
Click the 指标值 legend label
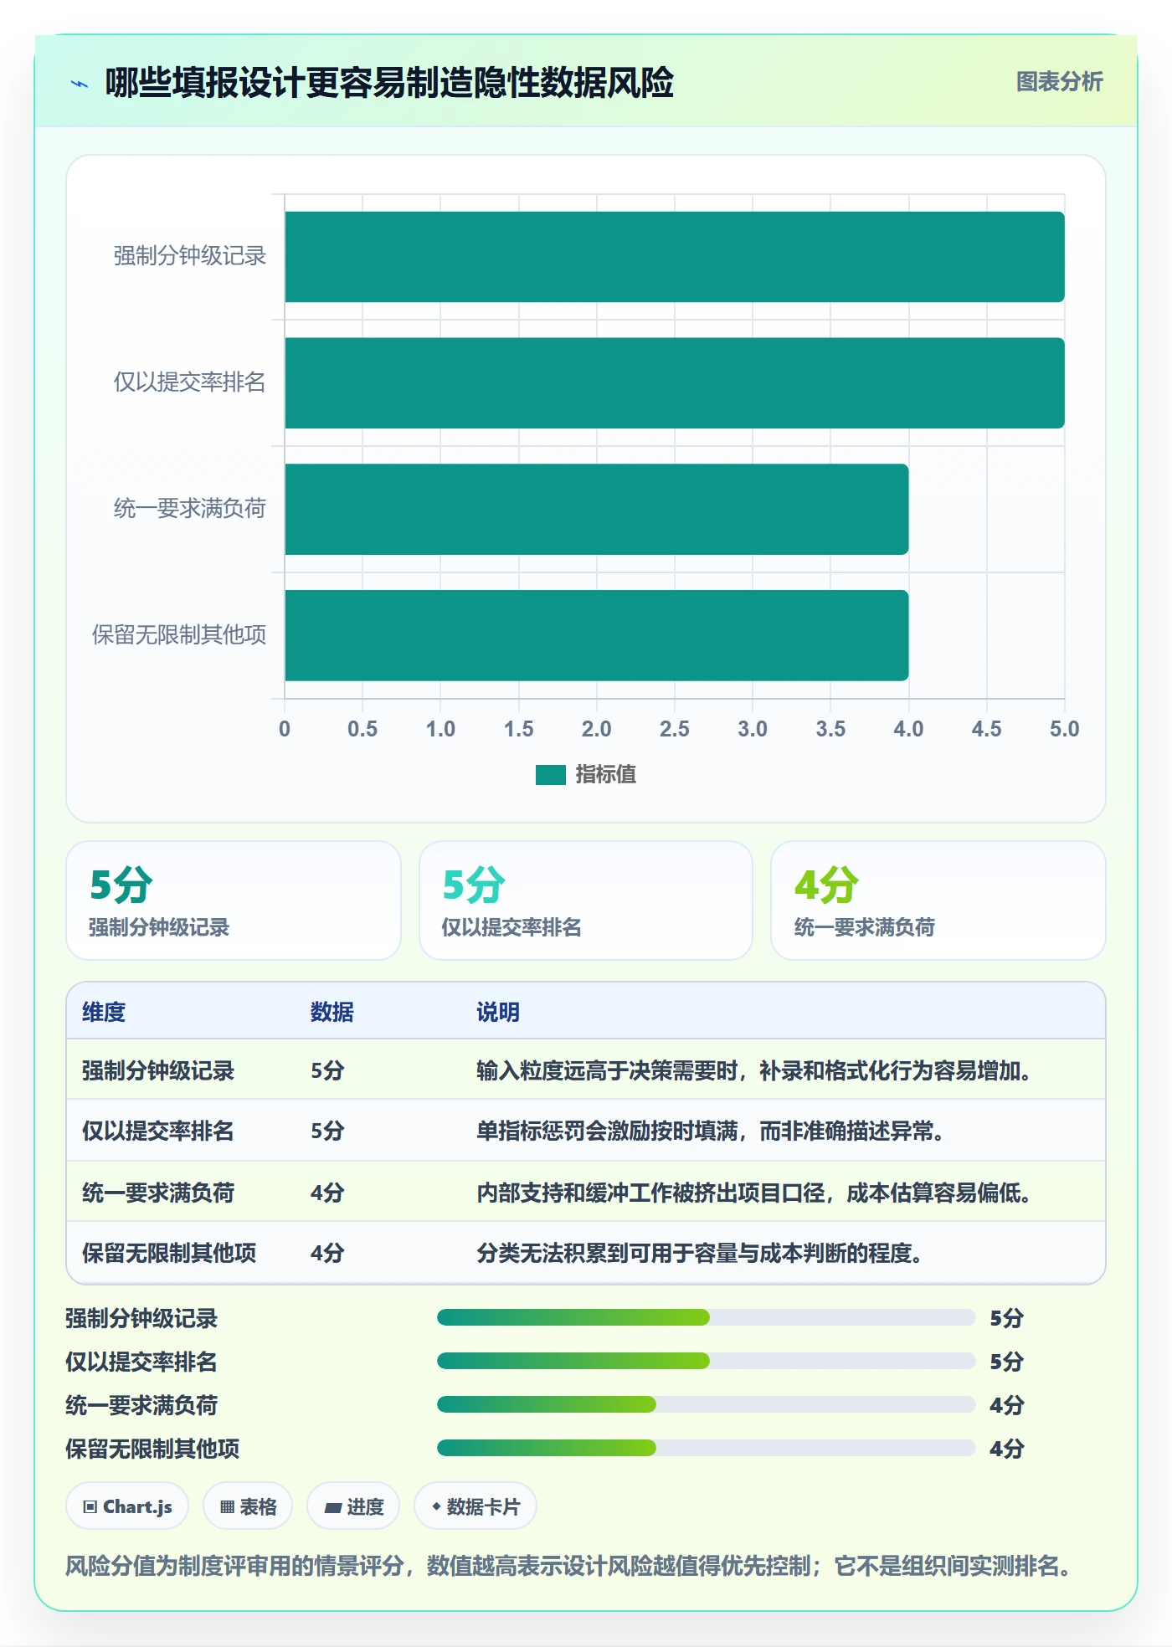pyautogui.click(x=606, y=775)
